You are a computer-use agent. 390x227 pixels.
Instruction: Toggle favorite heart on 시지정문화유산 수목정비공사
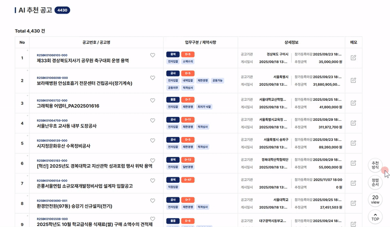(153, 140)
